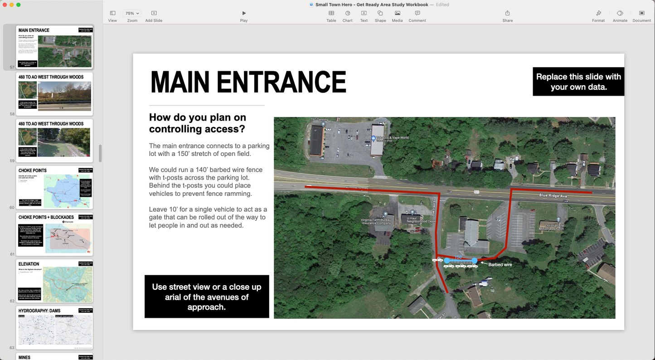Select slide 57 Main Entrance thumbnail
The height and width of the screenshot is (360, 655).
coord(54,47)
